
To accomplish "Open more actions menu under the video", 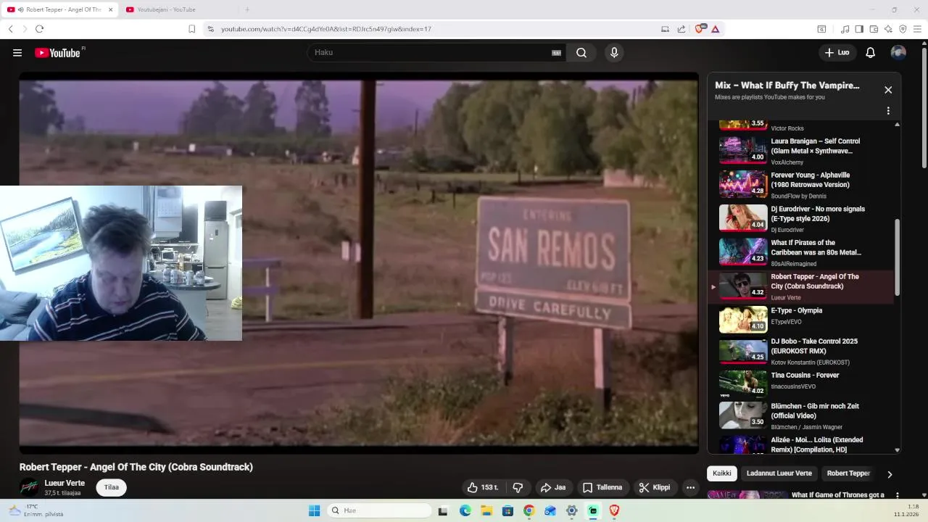I will point(691,487).
